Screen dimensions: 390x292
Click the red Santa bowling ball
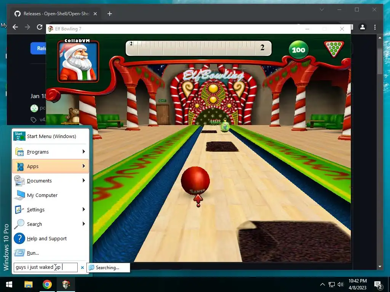click(x=195, y=181)
